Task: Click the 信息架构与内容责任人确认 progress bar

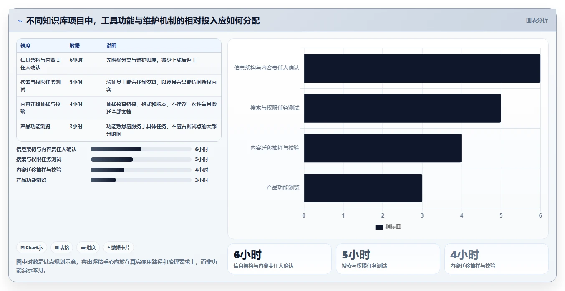Action: [141, 149]
